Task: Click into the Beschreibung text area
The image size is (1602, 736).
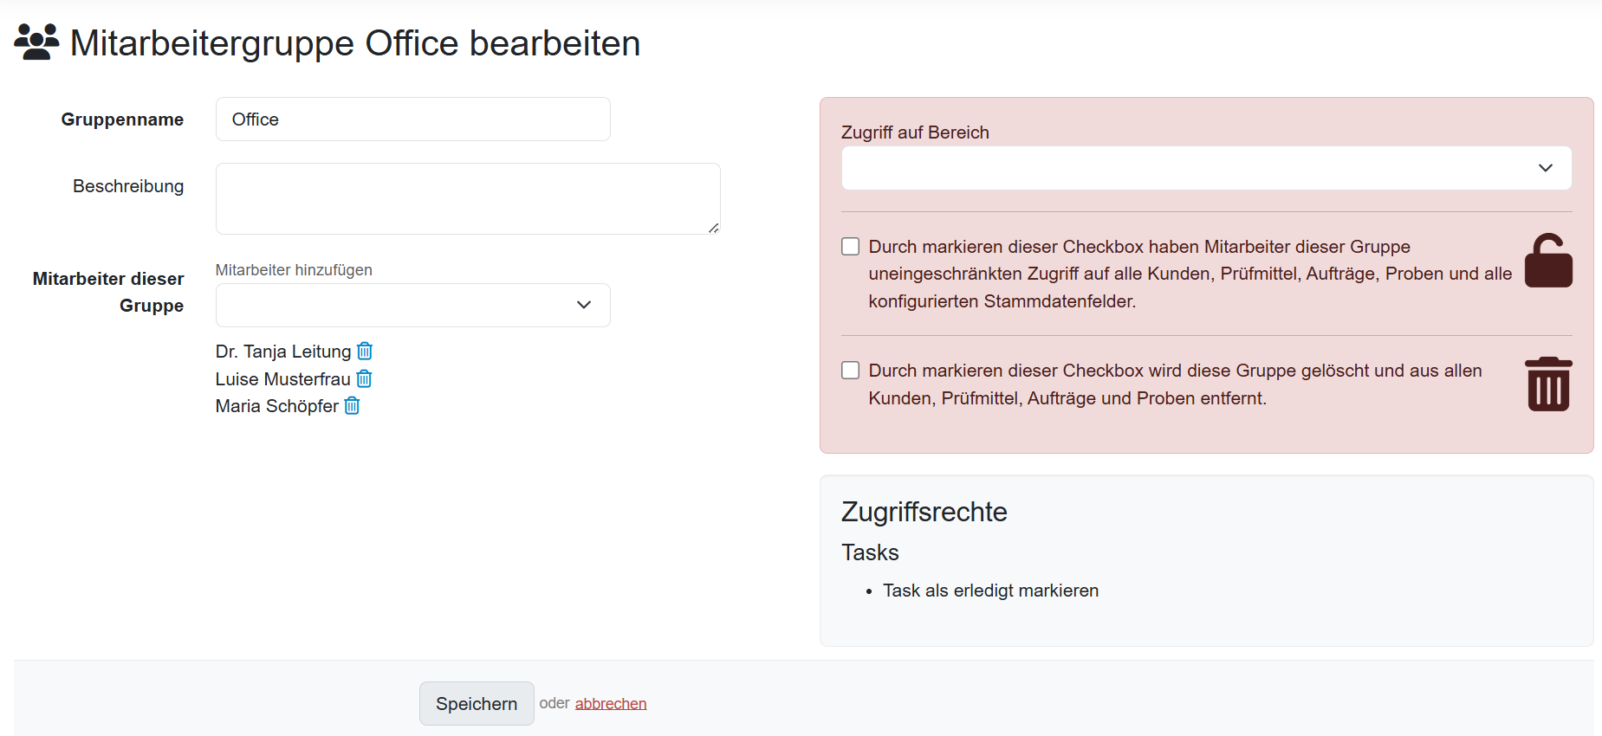Action: [468, 198]
